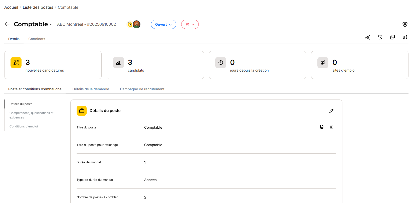Open the settings gear icon
The image size is (413, 203).
pyautogui.click(x=405, y=24)
